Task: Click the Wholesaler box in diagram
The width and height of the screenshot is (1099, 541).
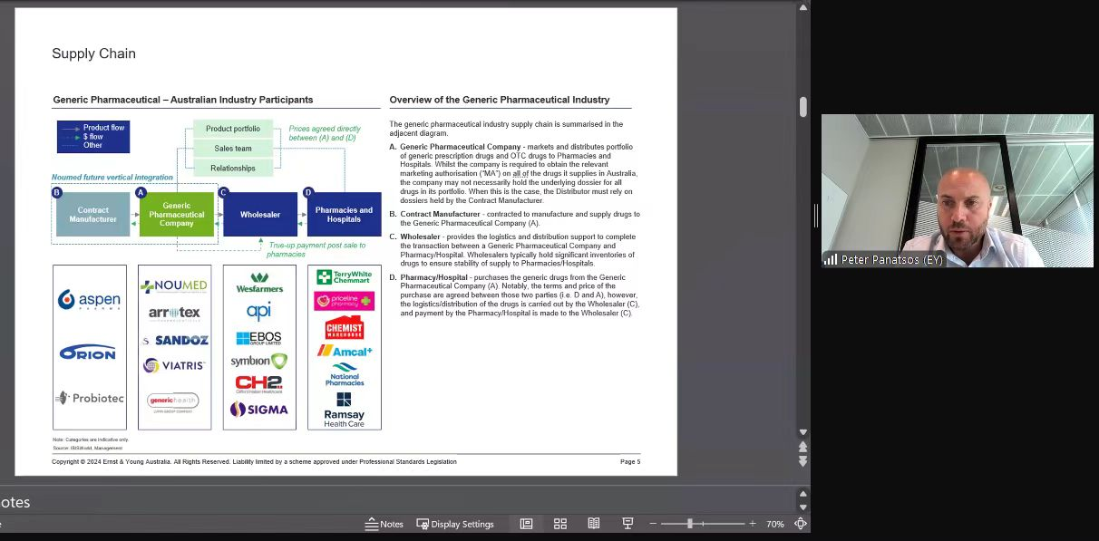Action: (260, 215)
